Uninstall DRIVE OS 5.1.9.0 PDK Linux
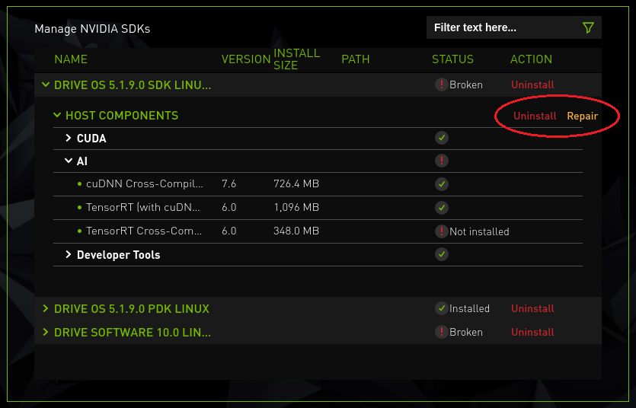 pyautogui.click(x=532, y=308)
